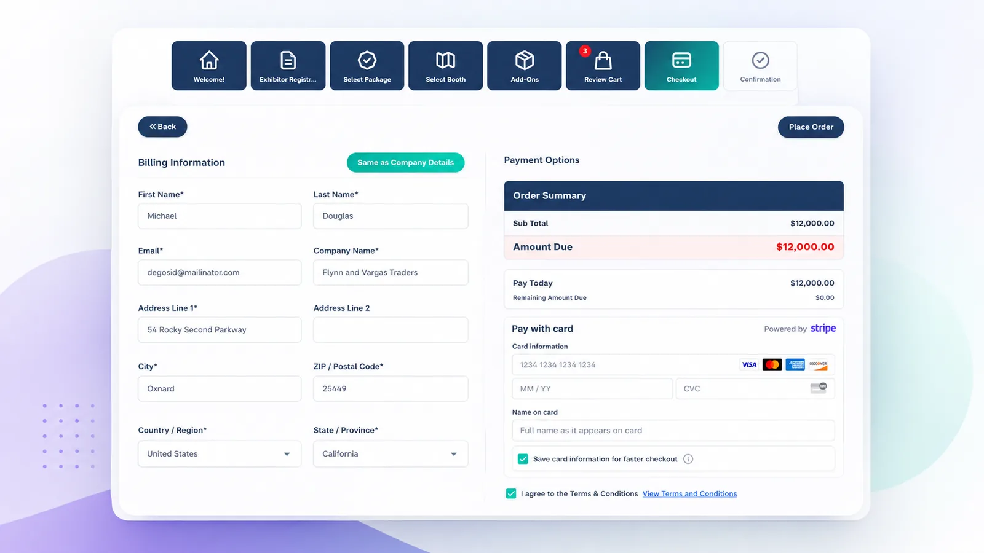Uncheck I agree to Terms & Conditions
The image size is (984, 553).
pyautogui.click(x=511, y=493)
